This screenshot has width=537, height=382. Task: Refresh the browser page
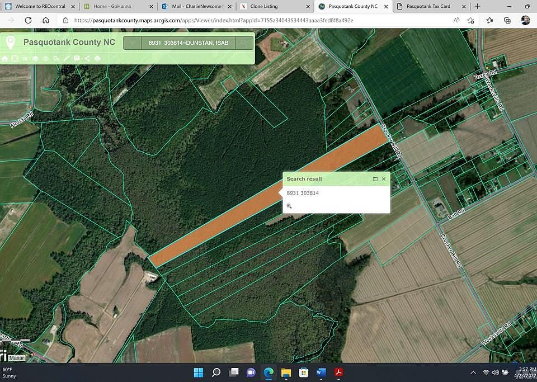tap(28, 20)
